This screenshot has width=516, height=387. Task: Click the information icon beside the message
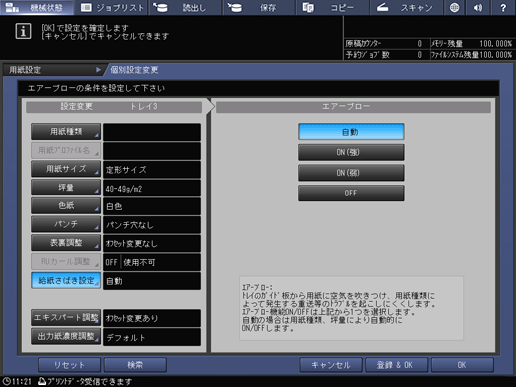(x=23, y=31)
